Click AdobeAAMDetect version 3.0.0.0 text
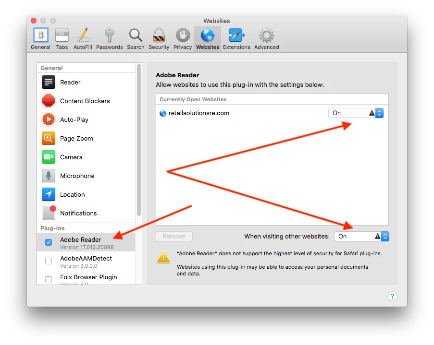This screenshot has width=434, height=345. coord(79,266)
